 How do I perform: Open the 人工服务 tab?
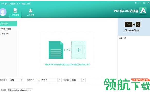pyautogui.click(x=30, y=12)
